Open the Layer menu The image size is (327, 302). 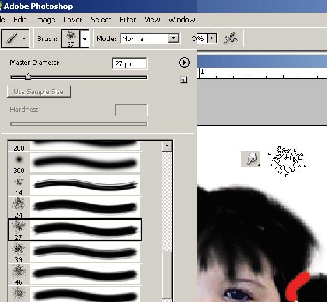pyautogui.click(x=73, y=20)
